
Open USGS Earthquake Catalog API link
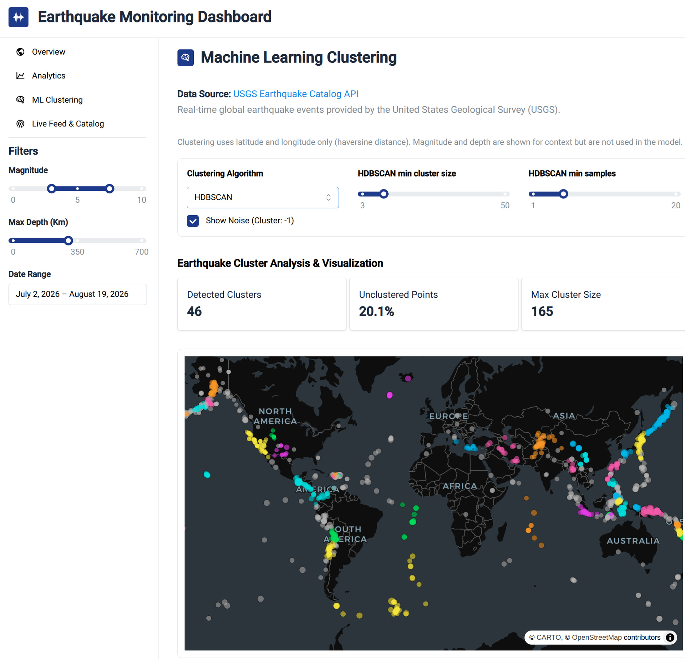[x=296, y=94]
